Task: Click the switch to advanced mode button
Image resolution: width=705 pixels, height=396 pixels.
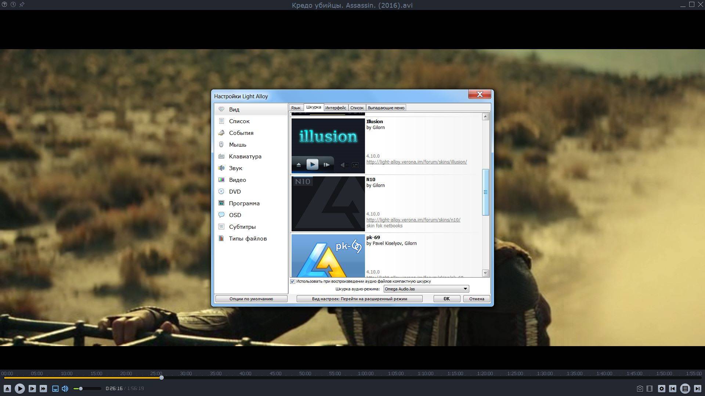Action: pos(359,299)
